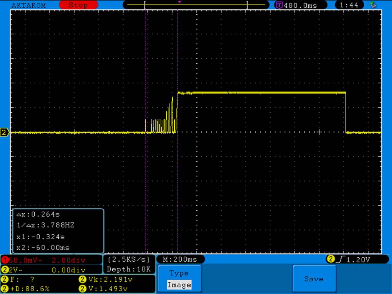
Task: Click the red channel 1 badge icon
Action: (4, 260)
